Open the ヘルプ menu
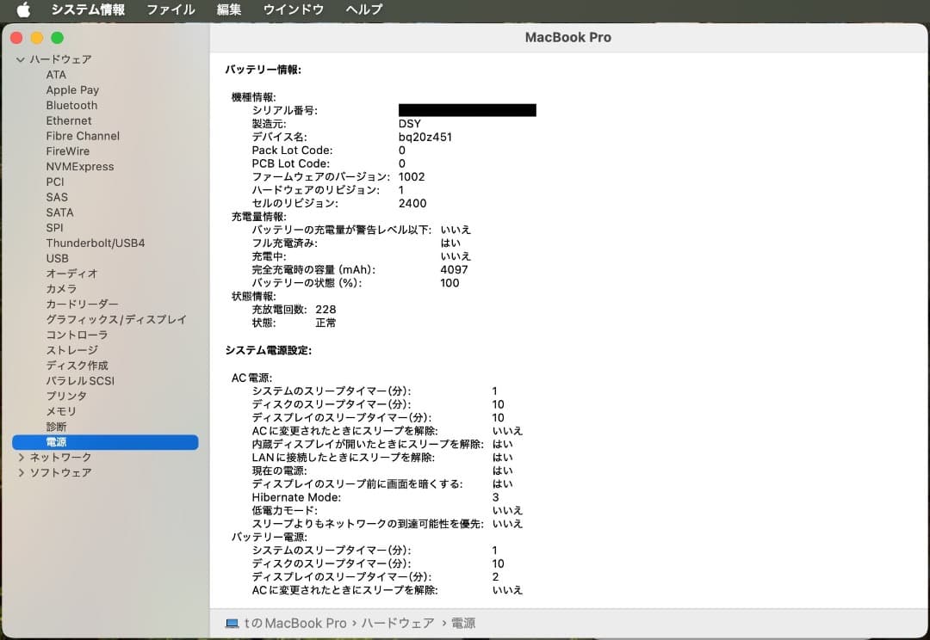Viewport: 930px width, 640px height. tap(363, 9)
